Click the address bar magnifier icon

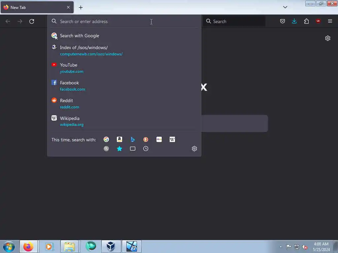[54, 21]
